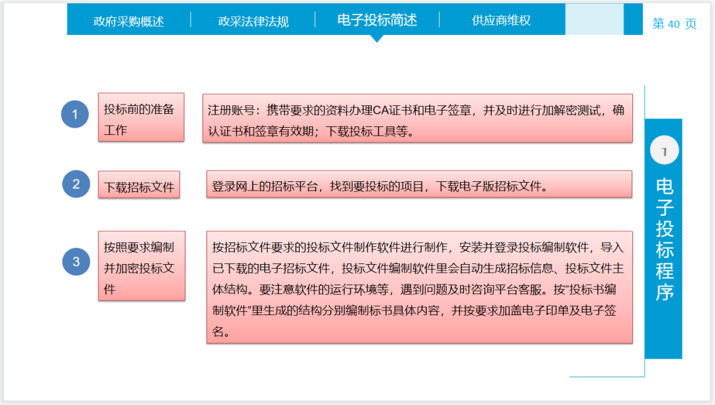715x405 pixels.
Task: Click the blue circle numbered 3
Action: point(76,261)
